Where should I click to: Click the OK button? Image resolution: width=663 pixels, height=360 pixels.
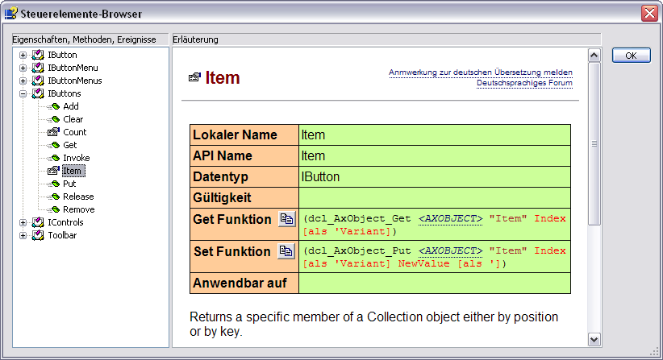click(632, 56)
